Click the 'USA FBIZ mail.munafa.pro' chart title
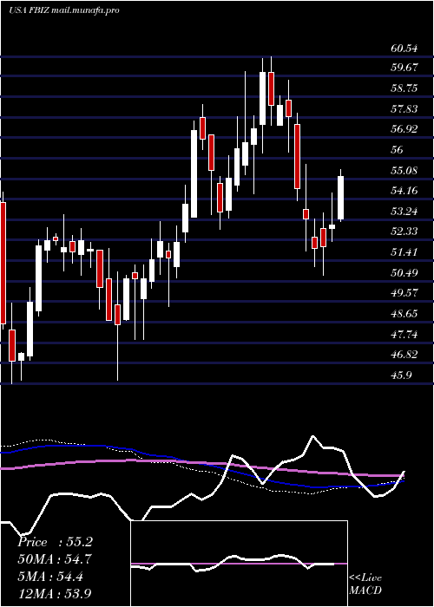The height and width of the screenshot is (607, 434). click(x=63, y=10)
